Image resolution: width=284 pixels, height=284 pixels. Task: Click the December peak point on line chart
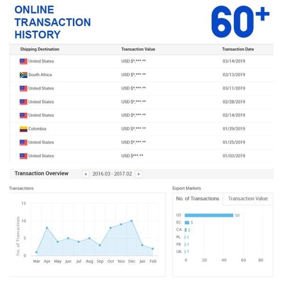point(131,221)
